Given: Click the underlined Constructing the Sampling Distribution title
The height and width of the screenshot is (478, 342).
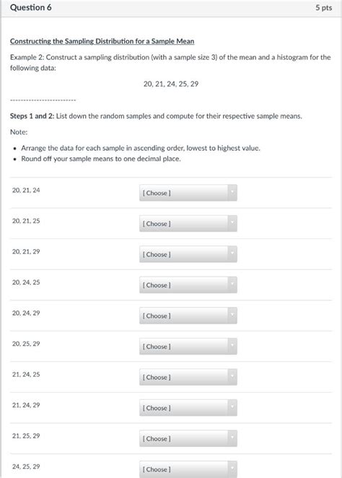Looking at the screenshot, I should coord(102,41).
